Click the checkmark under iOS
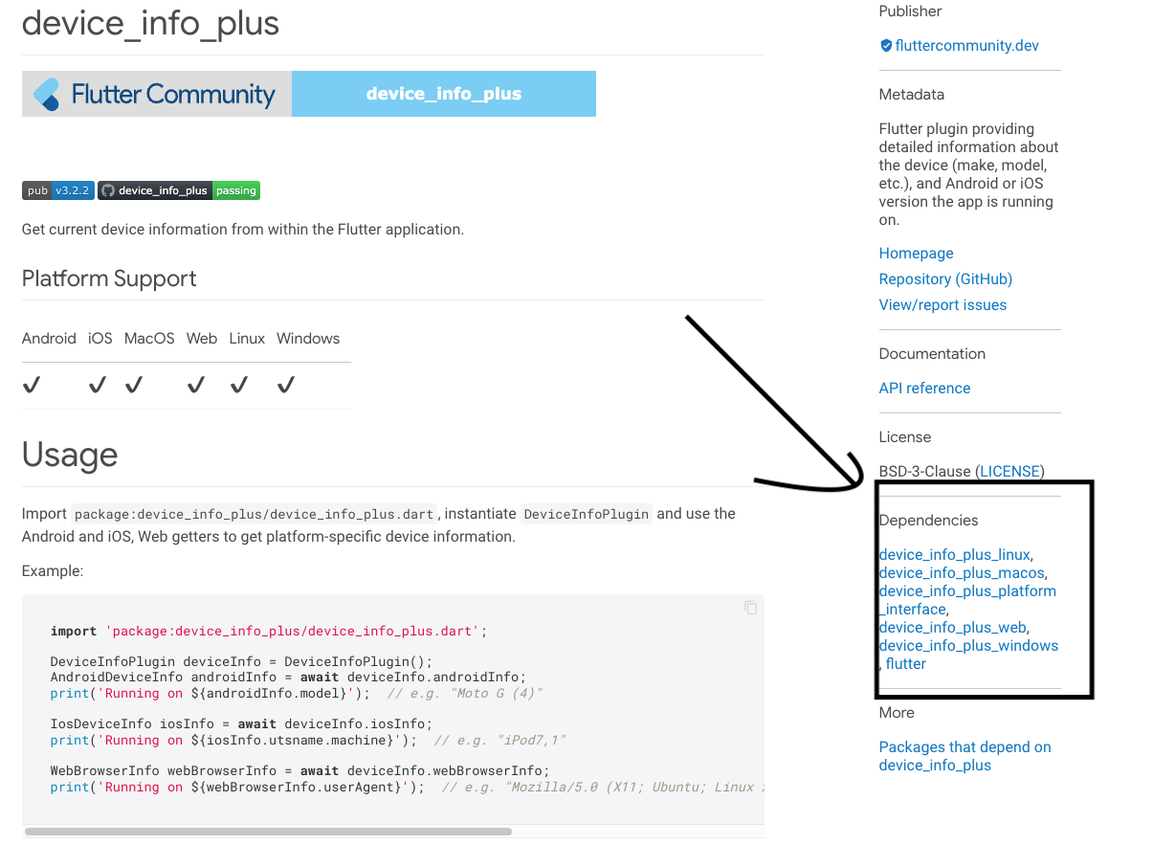The width and height of the screenshot is (1153, 845). point(97,385)
